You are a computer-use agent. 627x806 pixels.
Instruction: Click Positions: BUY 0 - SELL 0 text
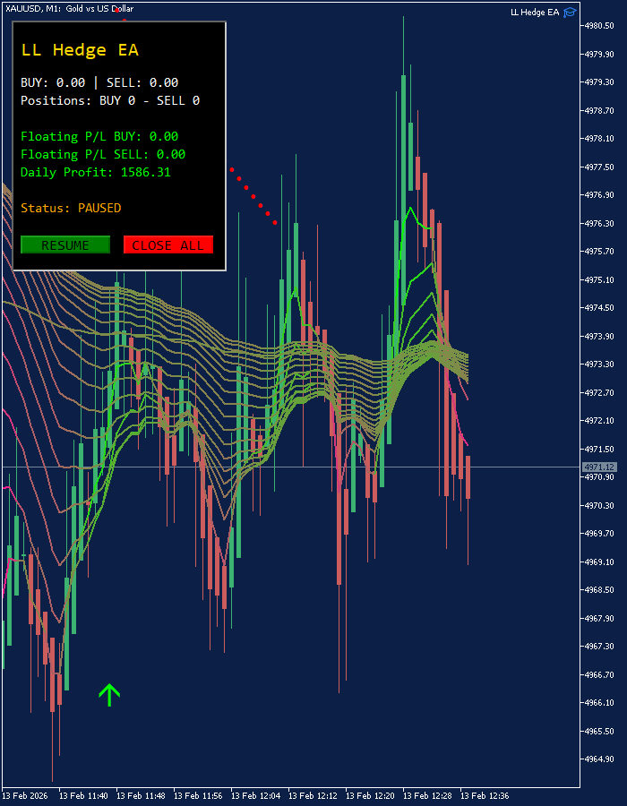[x=110, y=100]
